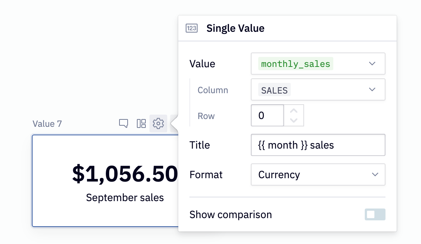Image resolution: width=421 pixels, height=244 pixels.
Task: Select the Value 7 label
Action: tap(47, 123)
